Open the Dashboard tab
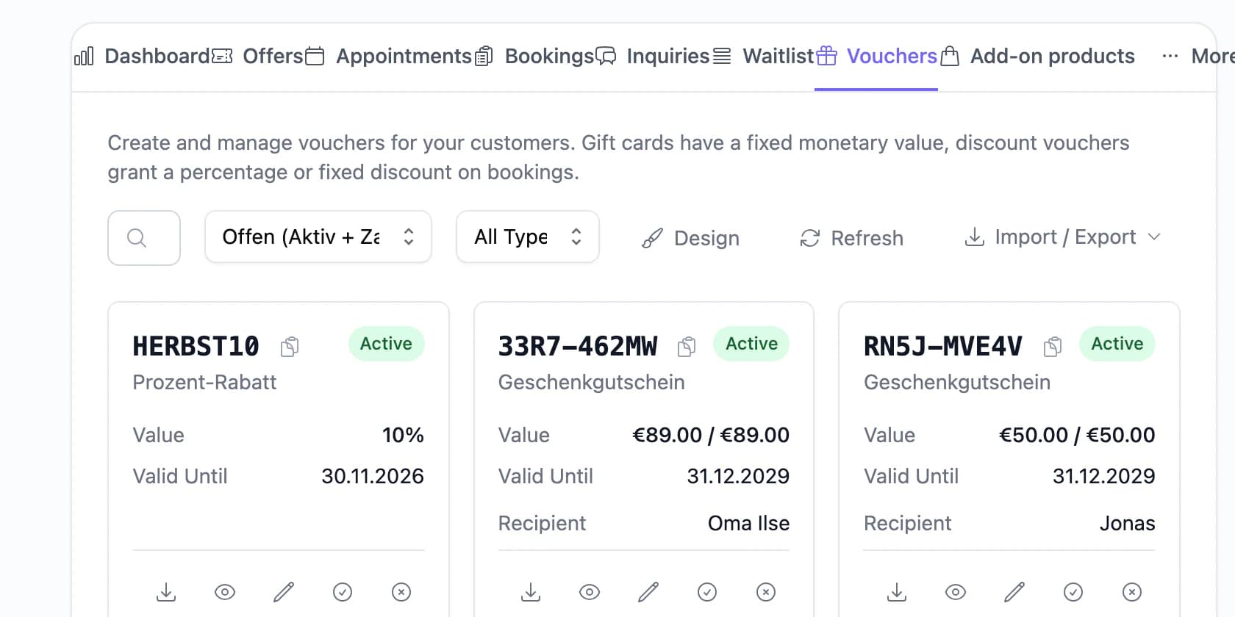This screenshot has height=617, width=1235. [x=142, y=57]
